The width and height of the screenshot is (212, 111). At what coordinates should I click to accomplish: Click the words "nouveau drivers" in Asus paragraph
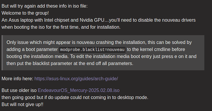pyautogui.click(x=179, y=20)
